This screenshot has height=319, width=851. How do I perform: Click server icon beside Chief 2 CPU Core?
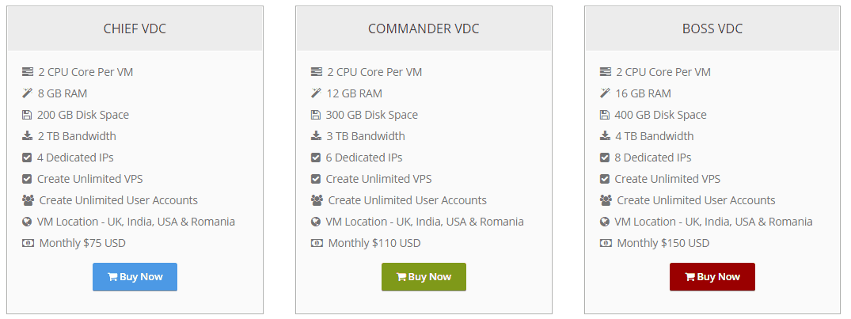point(28,71)
